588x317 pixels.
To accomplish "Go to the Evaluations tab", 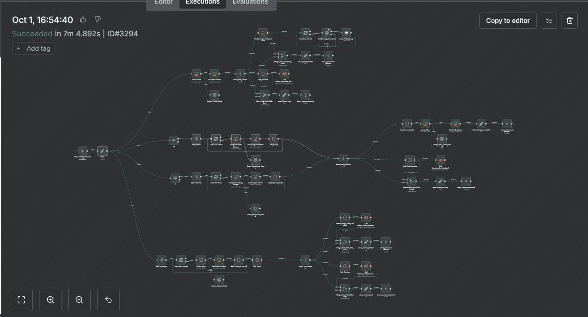I will (250, 2).
